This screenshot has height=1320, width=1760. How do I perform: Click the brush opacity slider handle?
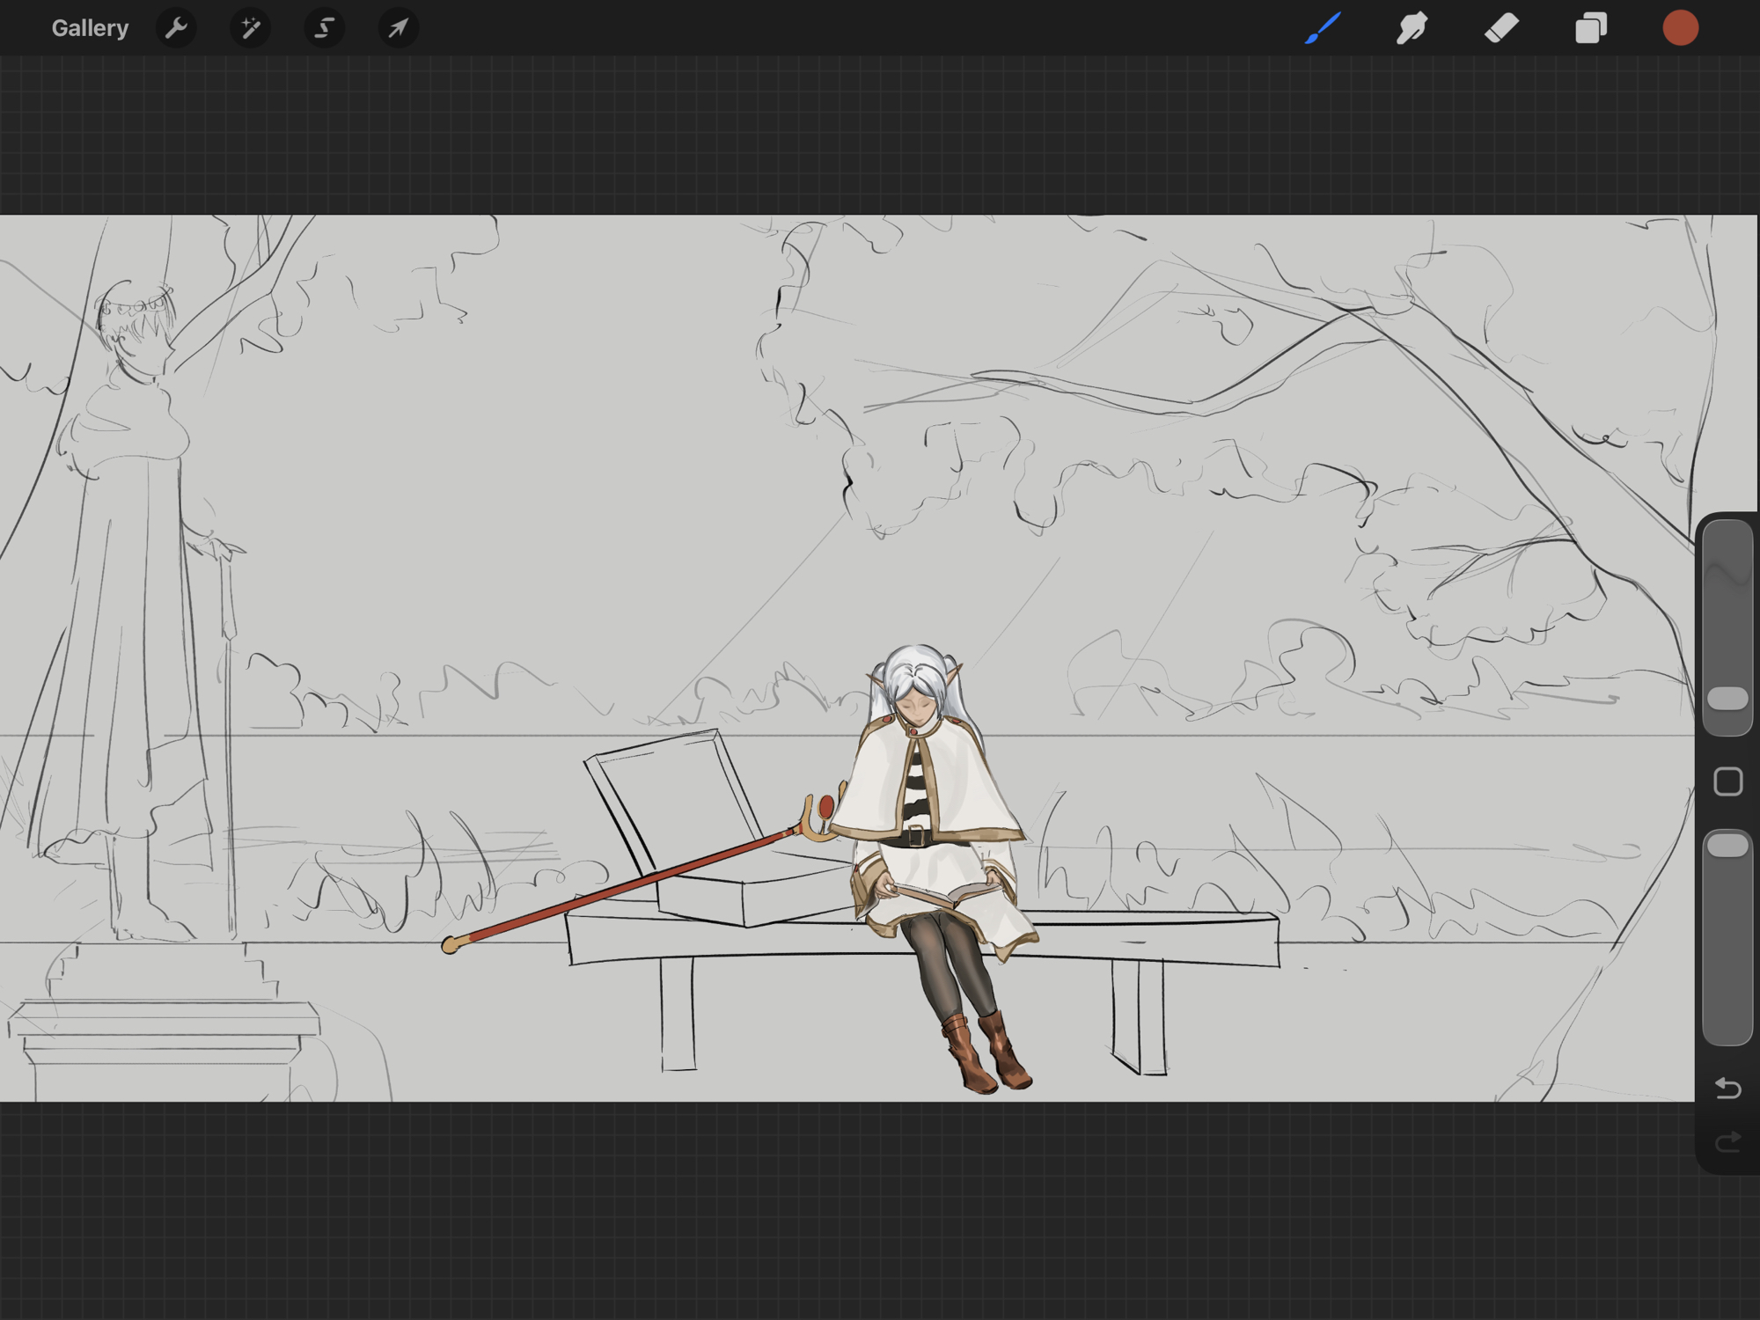coord(1727,846)
